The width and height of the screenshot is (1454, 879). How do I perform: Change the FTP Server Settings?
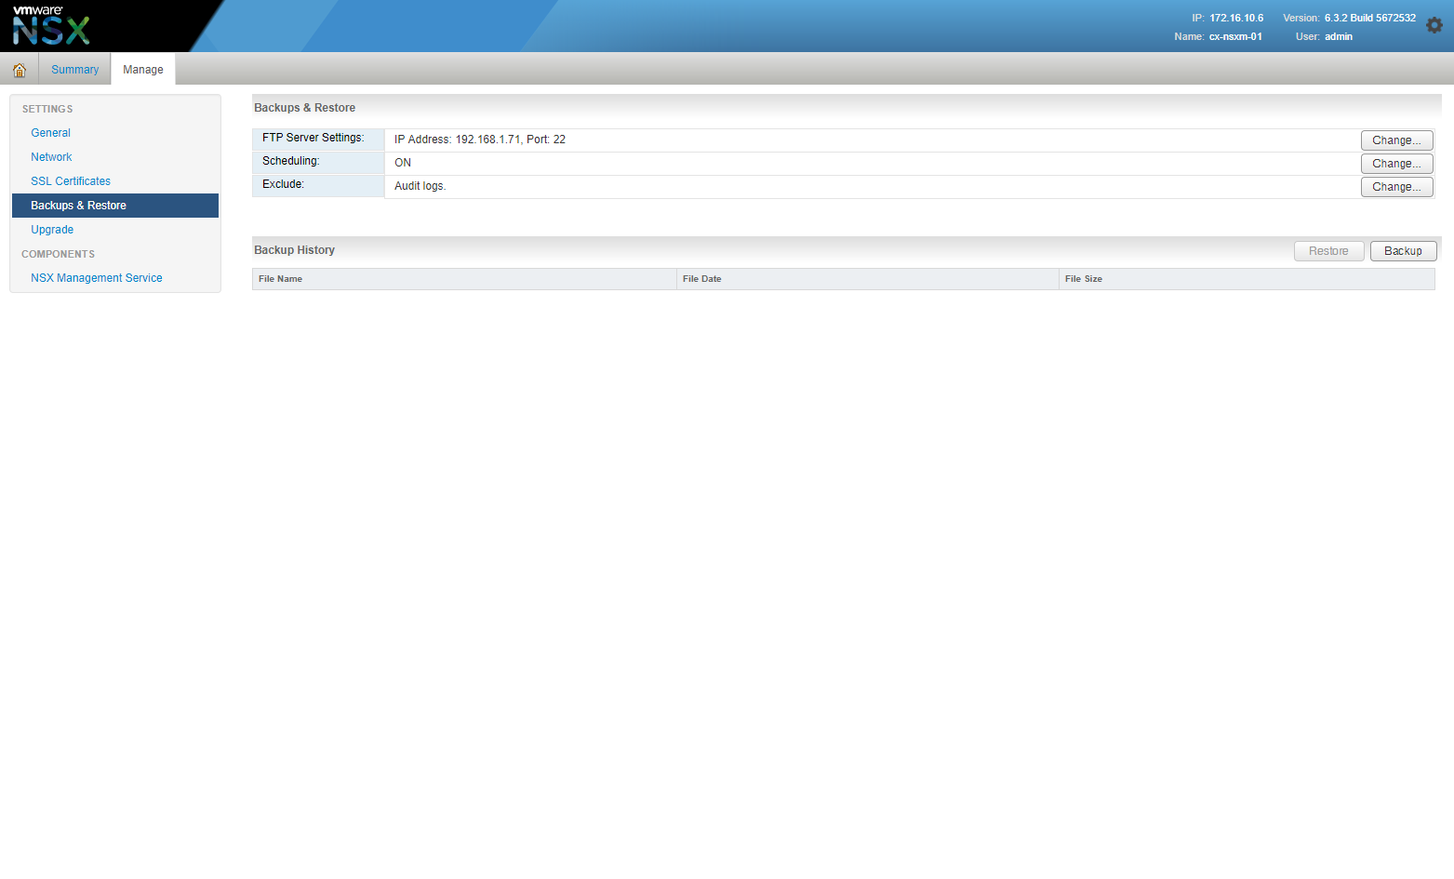[x=1395, y=140]
